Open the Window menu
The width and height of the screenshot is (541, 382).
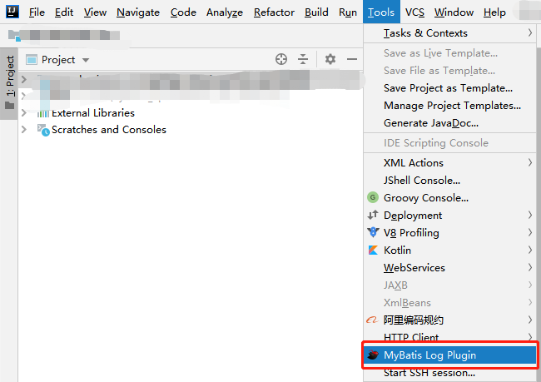(454, 12)
